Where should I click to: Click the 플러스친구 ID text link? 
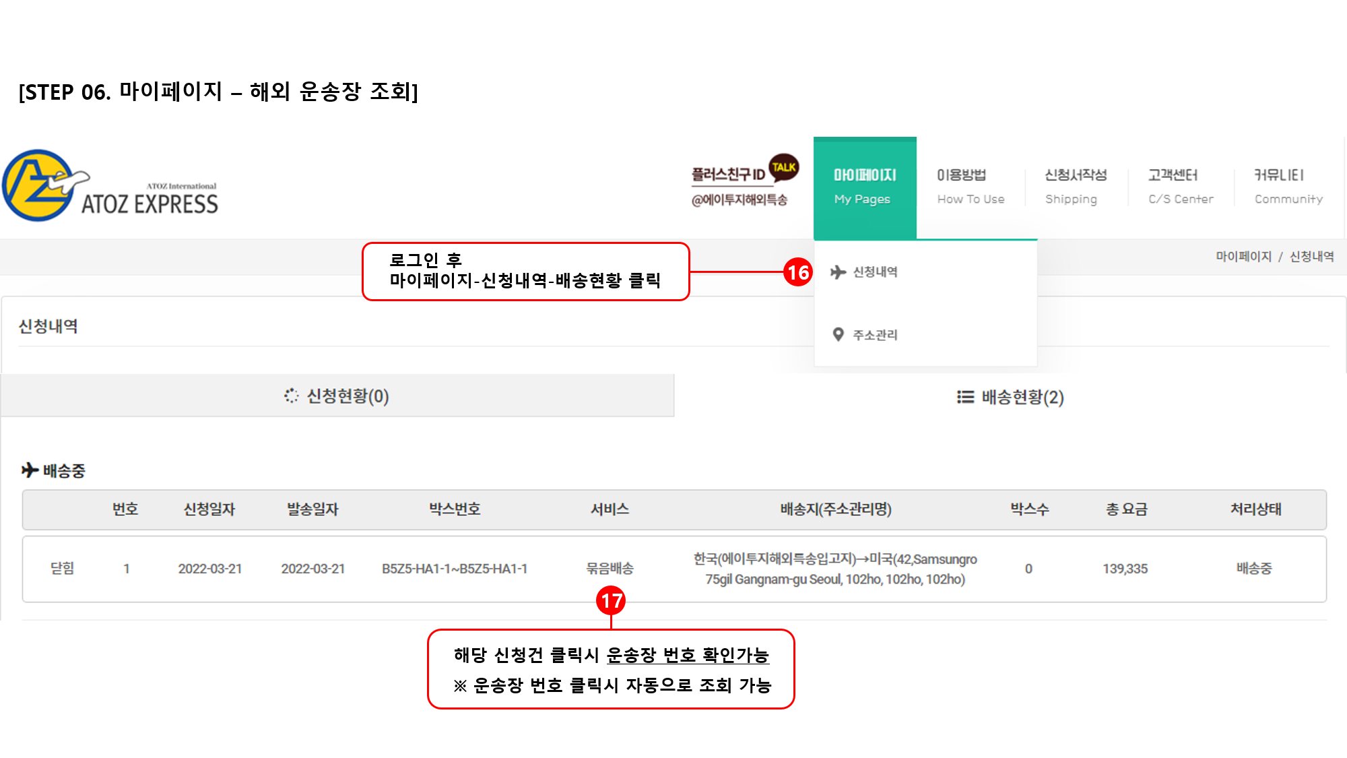click(x=728, y=175)
